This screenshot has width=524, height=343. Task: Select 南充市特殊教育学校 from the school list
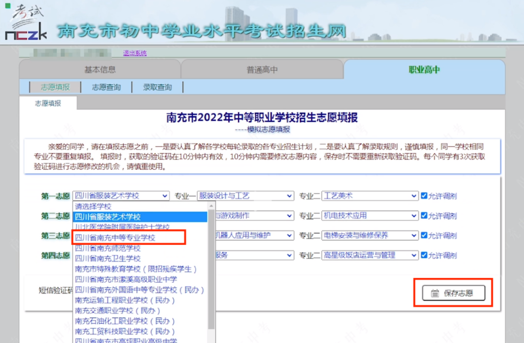click(136, 268)
